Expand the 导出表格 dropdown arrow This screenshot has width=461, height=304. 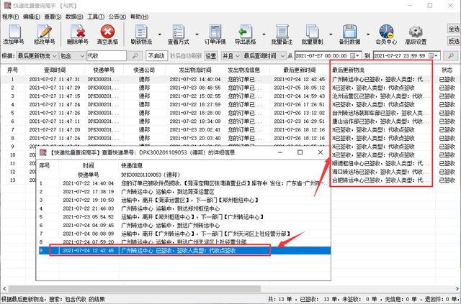264,34
